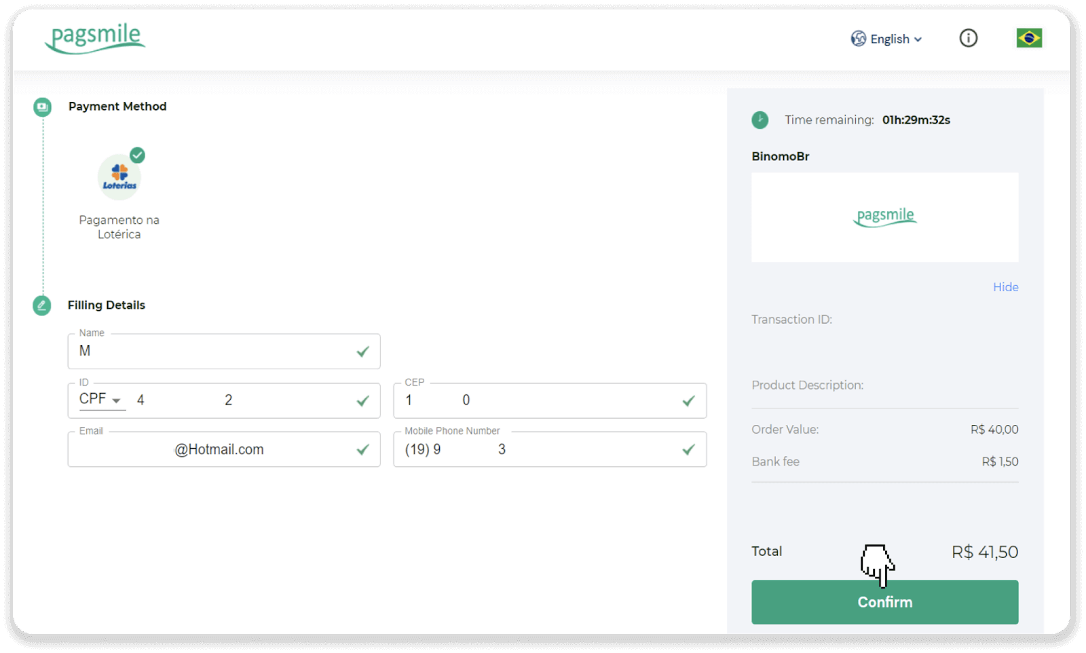Open the info icon in the top bar
1086x653 pixels.
point(969,38)
